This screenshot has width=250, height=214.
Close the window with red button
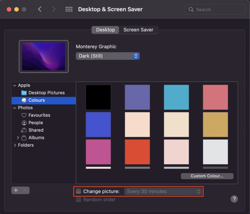9,9
